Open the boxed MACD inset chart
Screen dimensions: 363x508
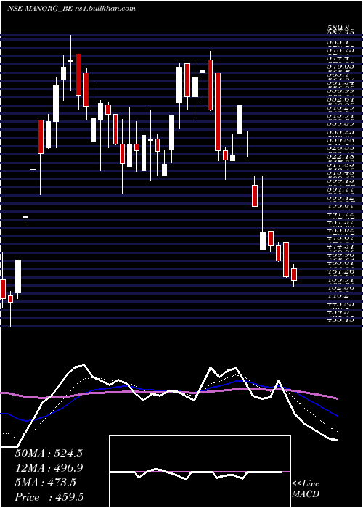coord(200,472)
